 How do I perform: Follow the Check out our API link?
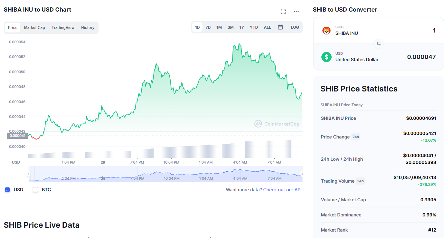click(x=282, y=190)
